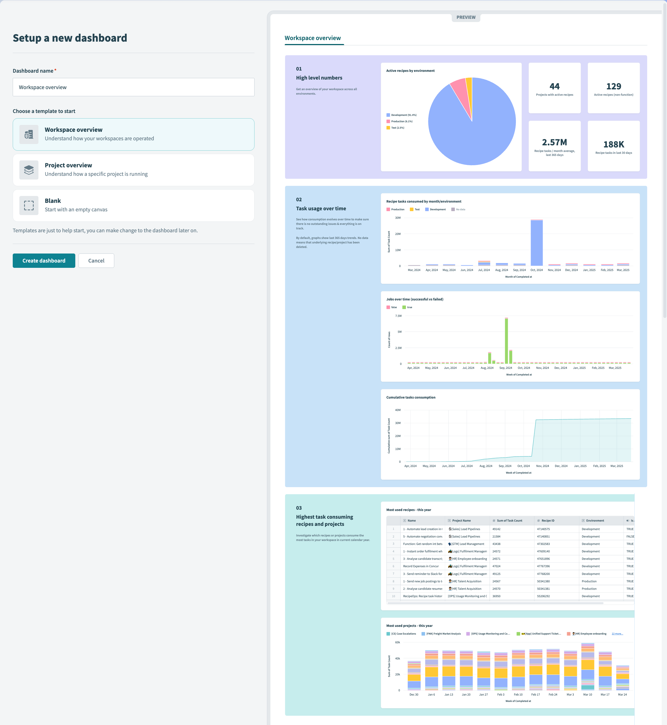Click the text-type icon in Name column header
The width and height of the screenshot is (667, 725).
pos(405,521)
